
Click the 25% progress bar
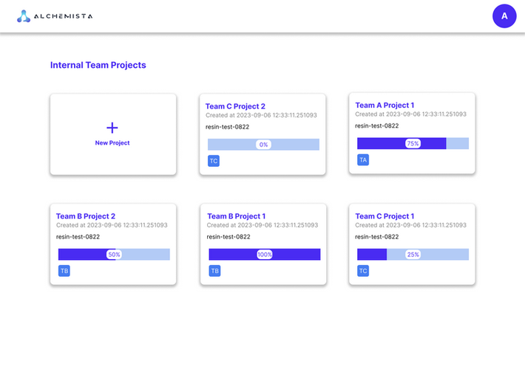[413, 255]
